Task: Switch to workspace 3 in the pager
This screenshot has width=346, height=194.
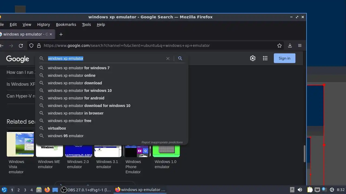Action: tap(25, 190)
